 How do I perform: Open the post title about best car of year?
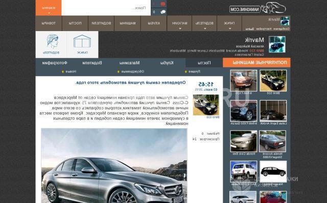pyautogui.click(x=131, y=83)
